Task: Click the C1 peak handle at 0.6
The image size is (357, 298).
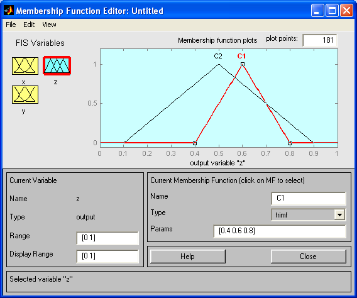Action: tap(243, 64)
